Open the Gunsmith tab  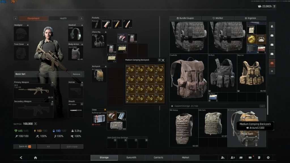pyautogui.click(x=131, y=158)
